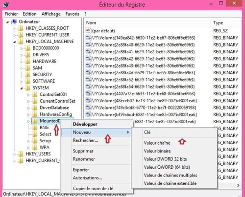Click the regedit icon in title bar
The width and height of the screenshot is (245, 197).
[6, 4]
